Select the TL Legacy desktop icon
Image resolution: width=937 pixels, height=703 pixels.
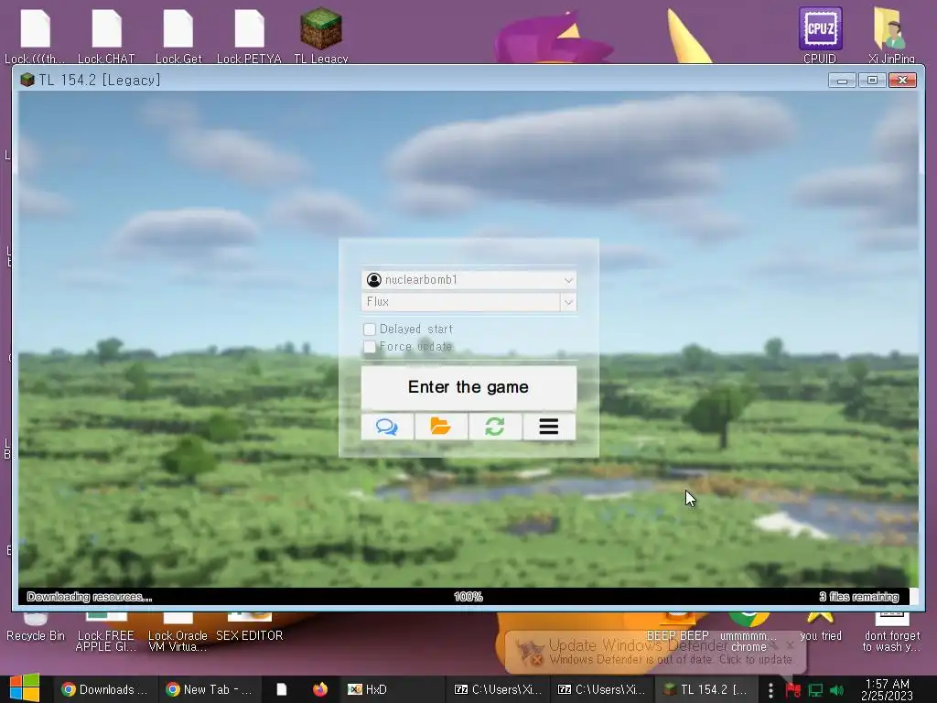(x=321, y=35)
